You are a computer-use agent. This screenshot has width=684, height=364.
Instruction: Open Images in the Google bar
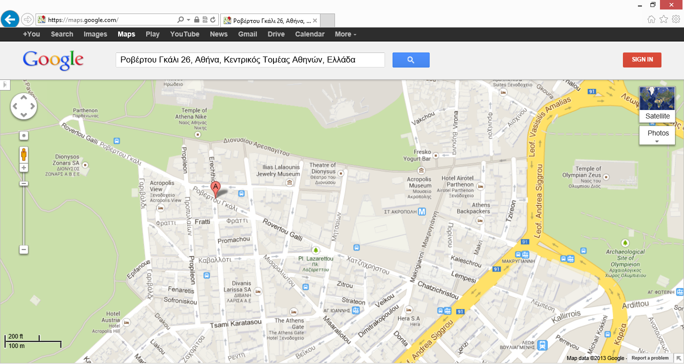[96, 34]
